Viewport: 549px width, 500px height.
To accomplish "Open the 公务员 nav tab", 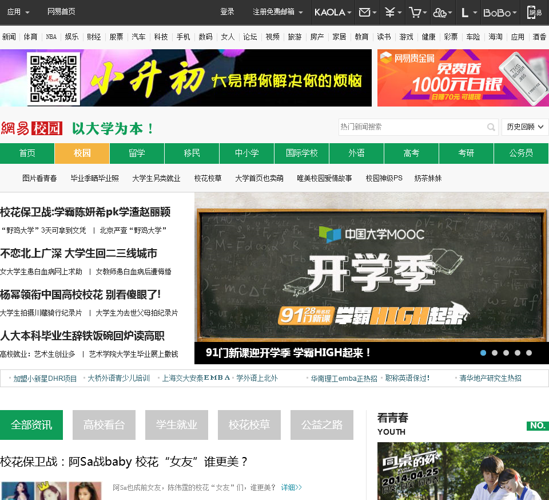I will coord(522,153).
